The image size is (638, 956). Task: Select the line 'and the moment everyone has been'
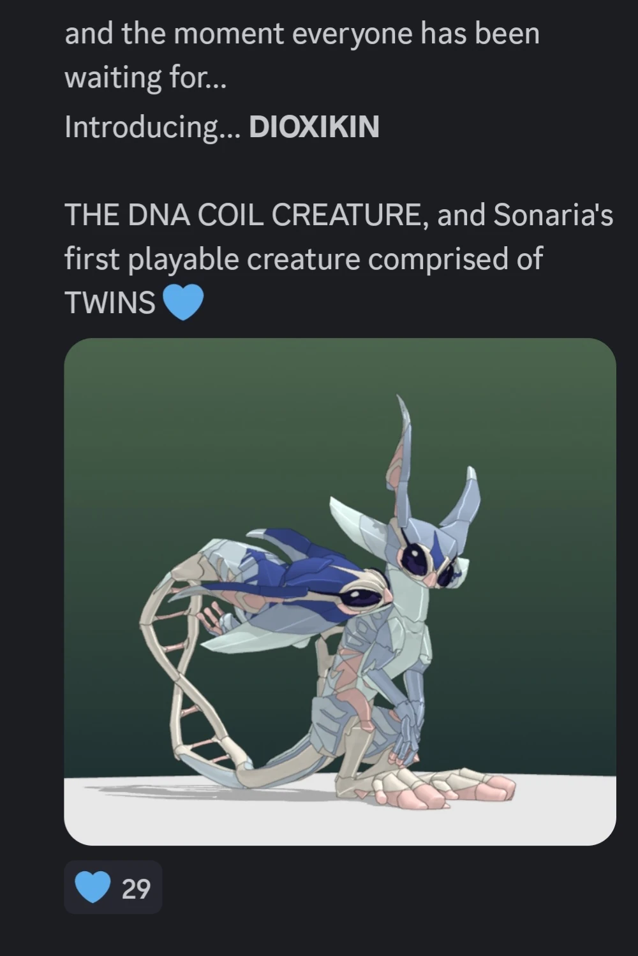(302, 34)
